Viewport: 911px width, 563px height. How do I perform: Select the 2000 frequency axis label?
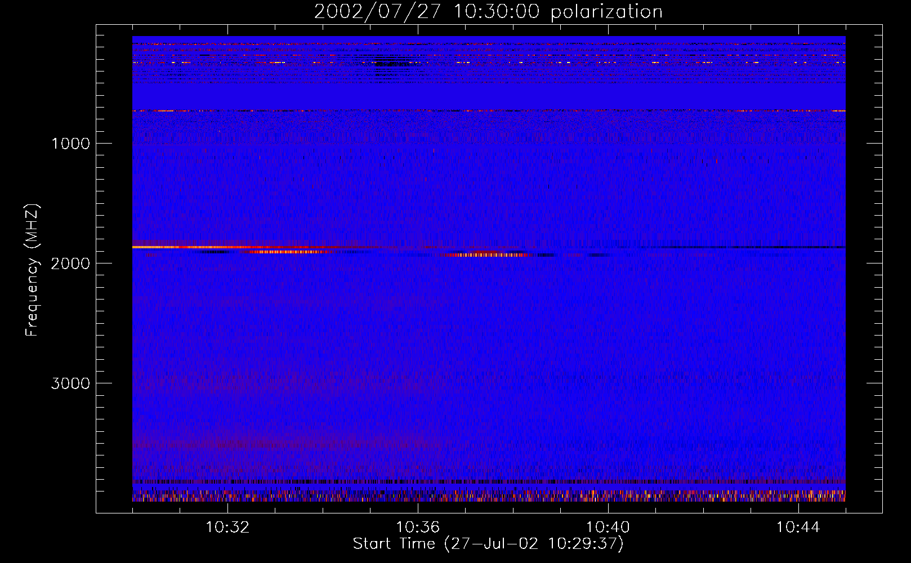pyautogui.click(x=70, y=263)
